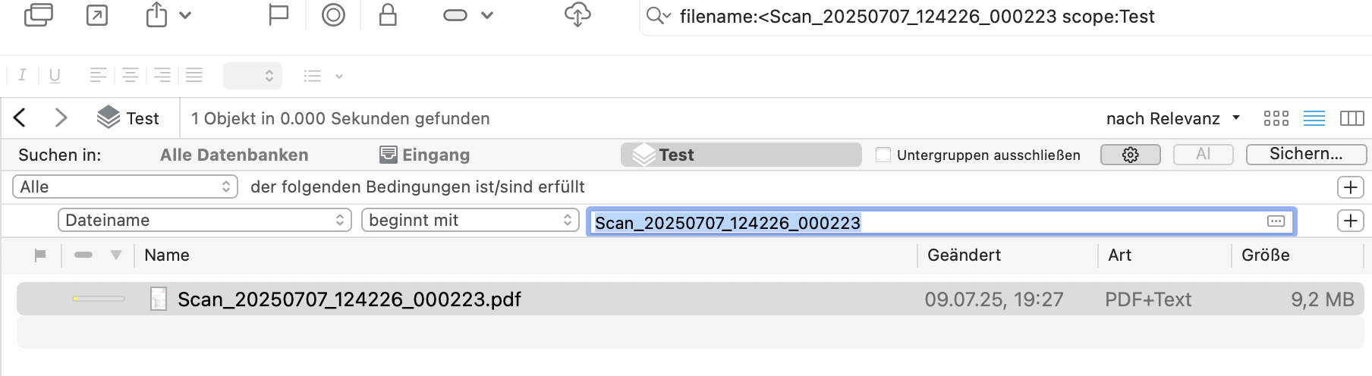Click the filename search value field
Screen dimensions: 1372x376
[x=926, y=222]
